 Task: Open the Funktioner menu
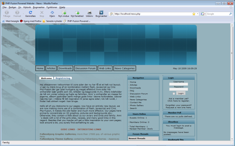pyautogui.click(x=52, y=7)
